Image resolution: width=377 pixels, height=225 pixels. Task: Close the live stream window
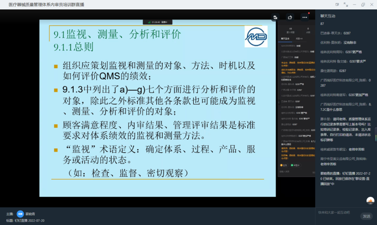tap(372, 5)
